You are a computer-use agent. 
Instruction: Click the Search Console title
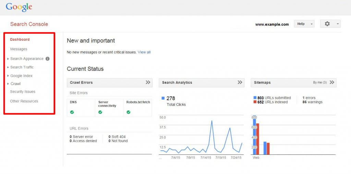coord(29,24)
